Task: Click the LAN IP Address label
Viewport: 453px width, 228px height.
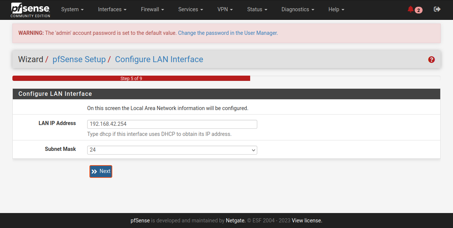Action: click(x=57, y=123)
